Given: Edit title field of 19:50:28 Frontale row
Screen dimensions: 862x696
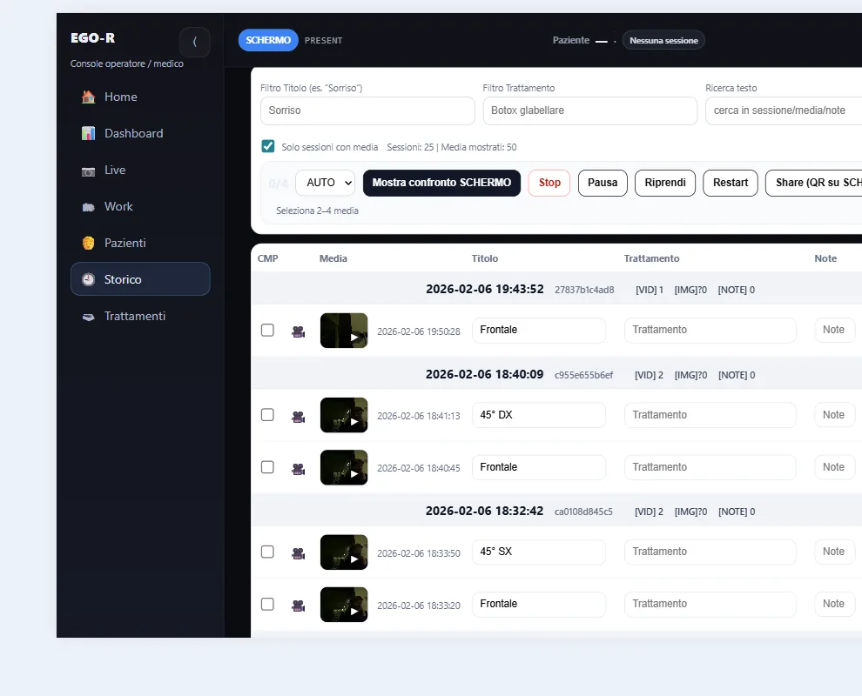Looking at the screenshot, I should pos(539,330).
